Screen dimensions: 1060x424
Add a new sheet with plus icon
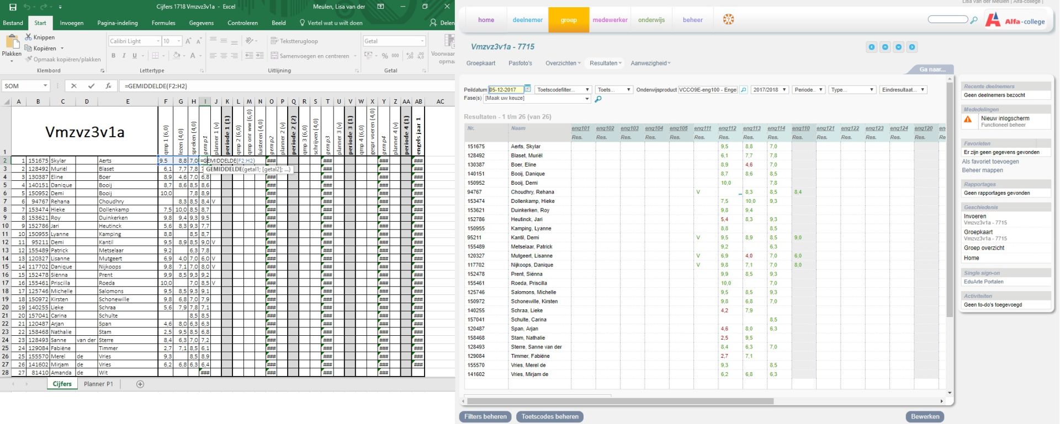(140, 384)
